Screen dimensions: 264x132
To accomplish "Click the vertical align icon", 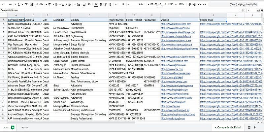I will (63, 4).
